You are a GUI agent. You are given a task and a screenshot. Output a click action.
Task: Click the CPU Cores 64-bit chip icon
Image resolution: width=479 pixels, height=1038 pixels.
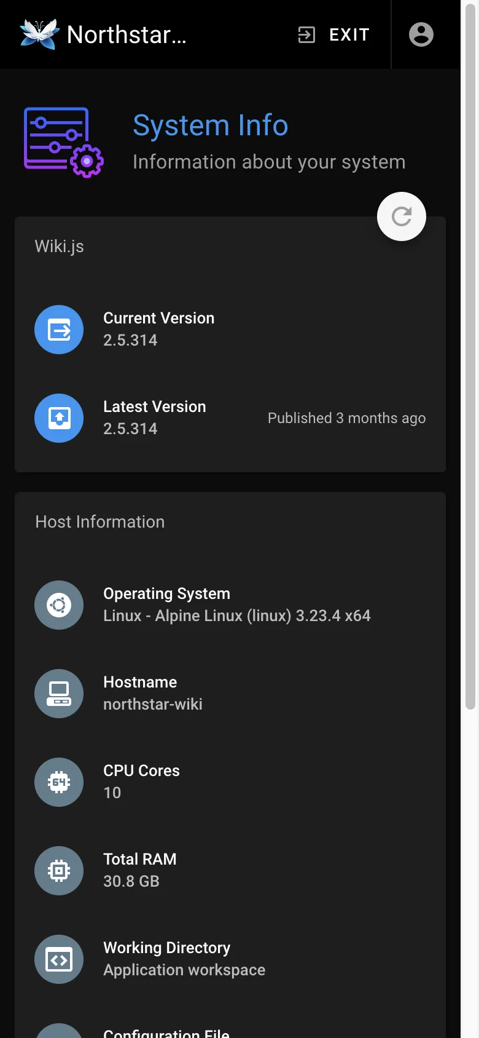point(59,782)
